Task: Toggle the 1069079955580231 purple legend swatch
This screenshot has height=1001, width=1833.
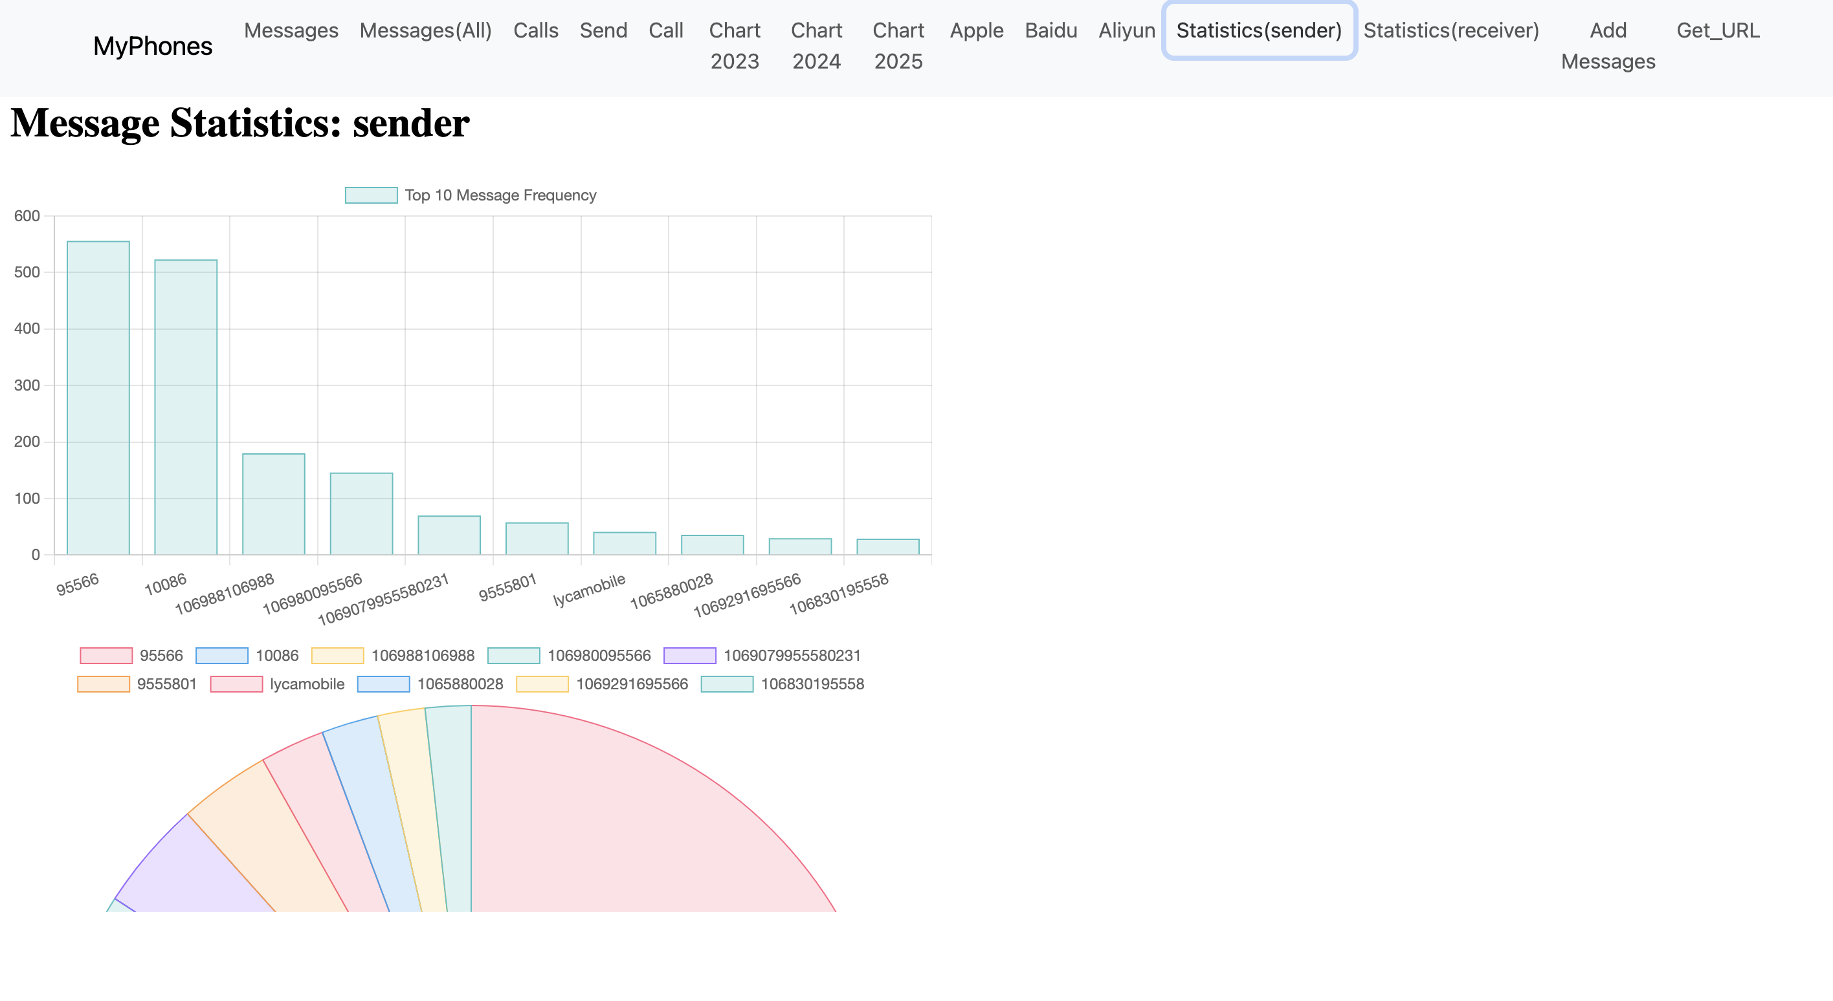Action: [x=689, y=656]
